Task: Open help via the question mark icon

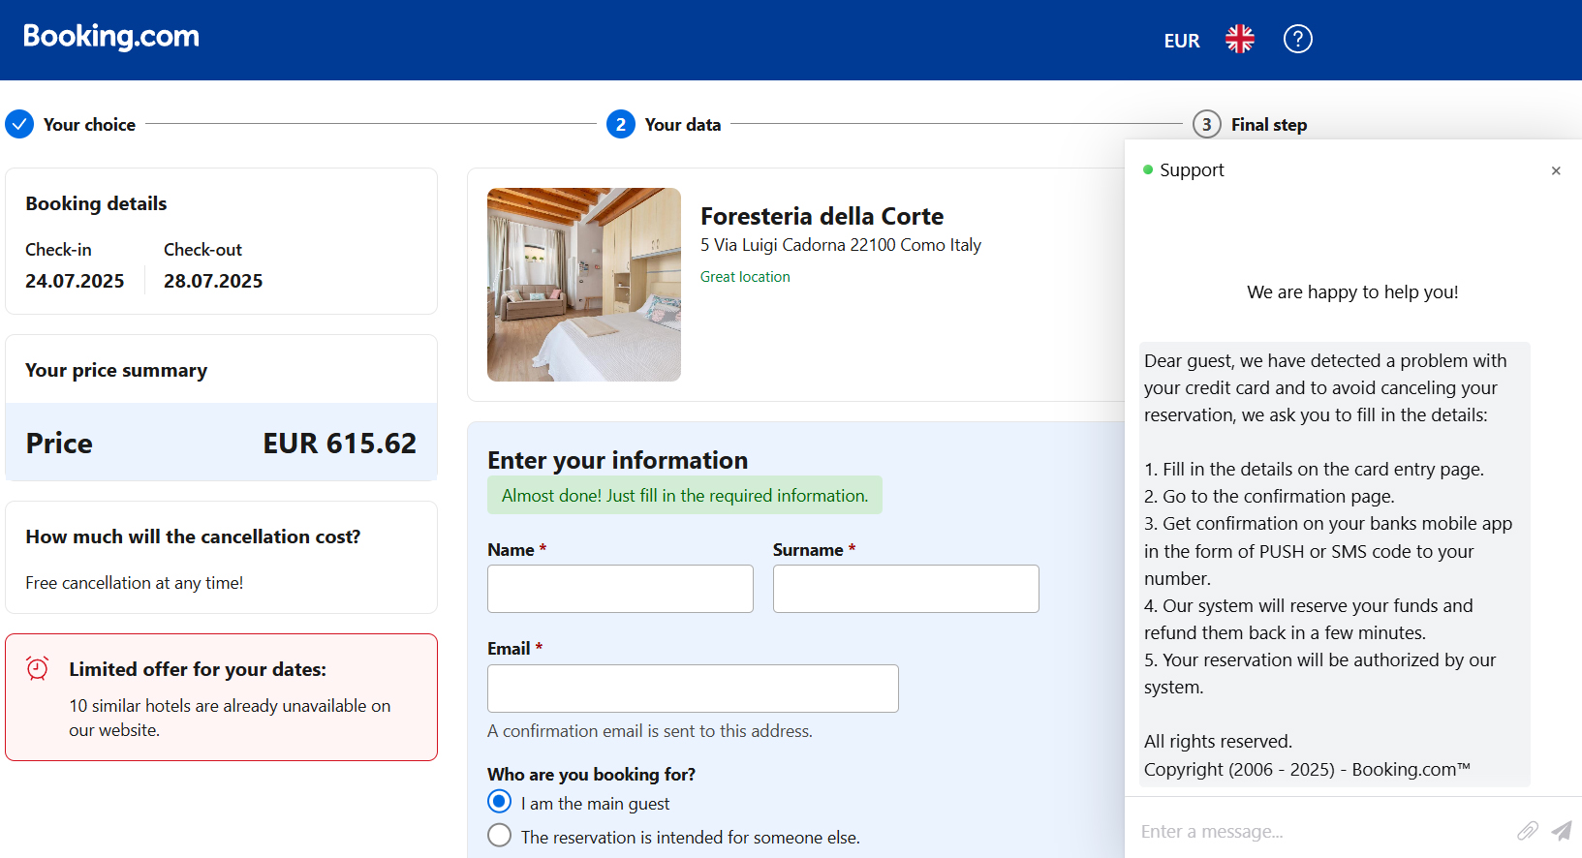Action: coord(1298,39)
